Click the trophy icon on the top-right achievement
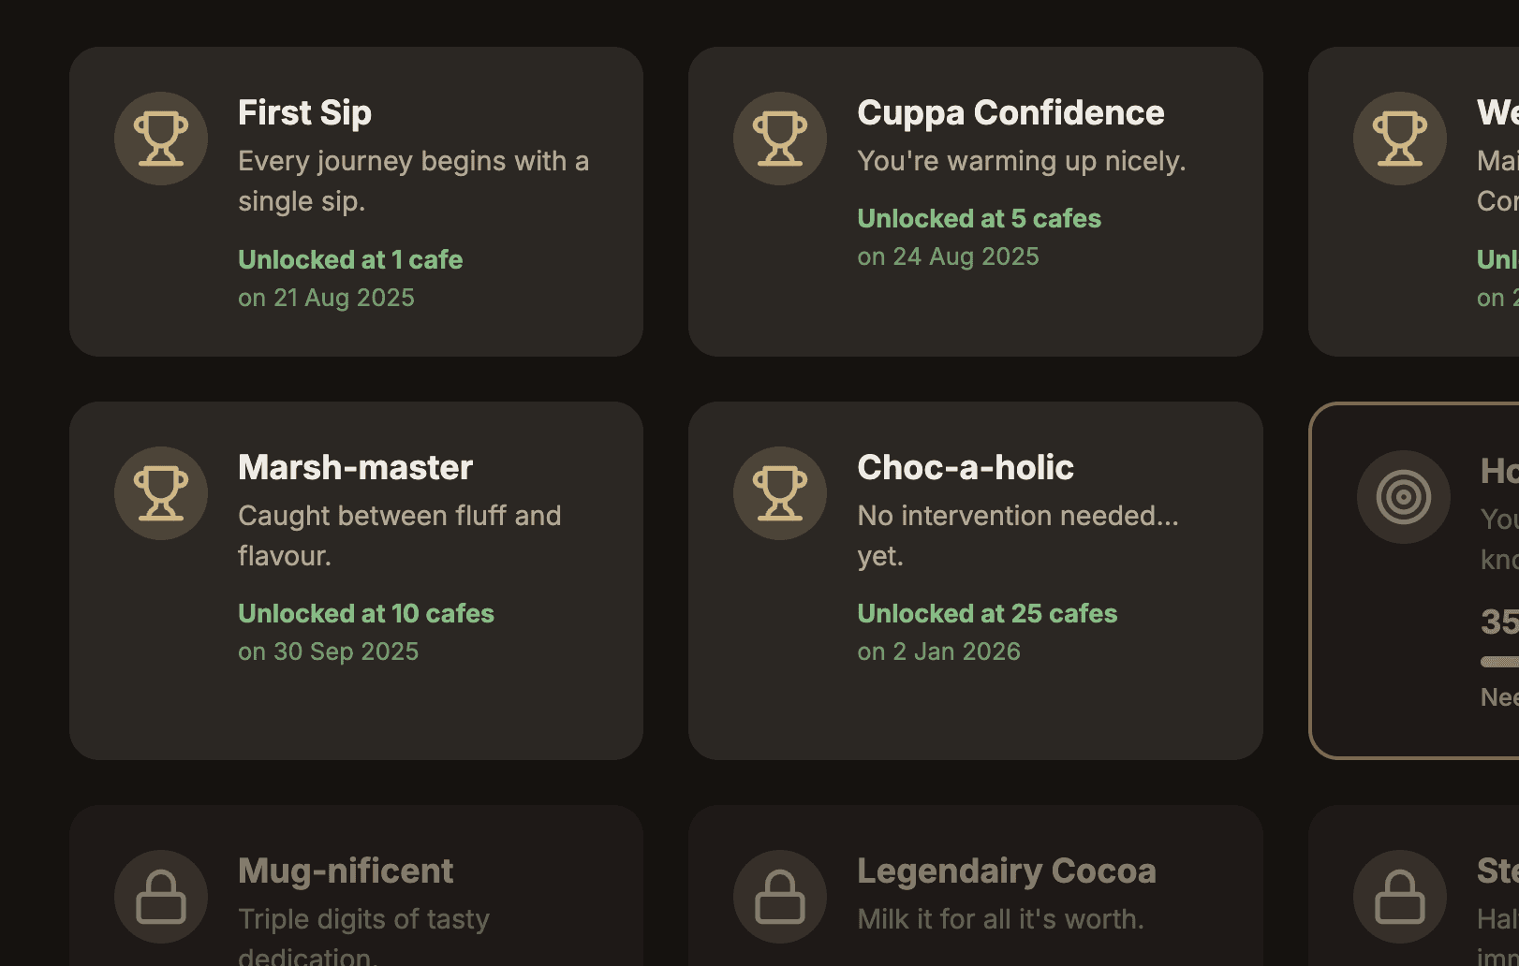Image resolution: width=1519 pixels, height=966 pixels. 1400,138
